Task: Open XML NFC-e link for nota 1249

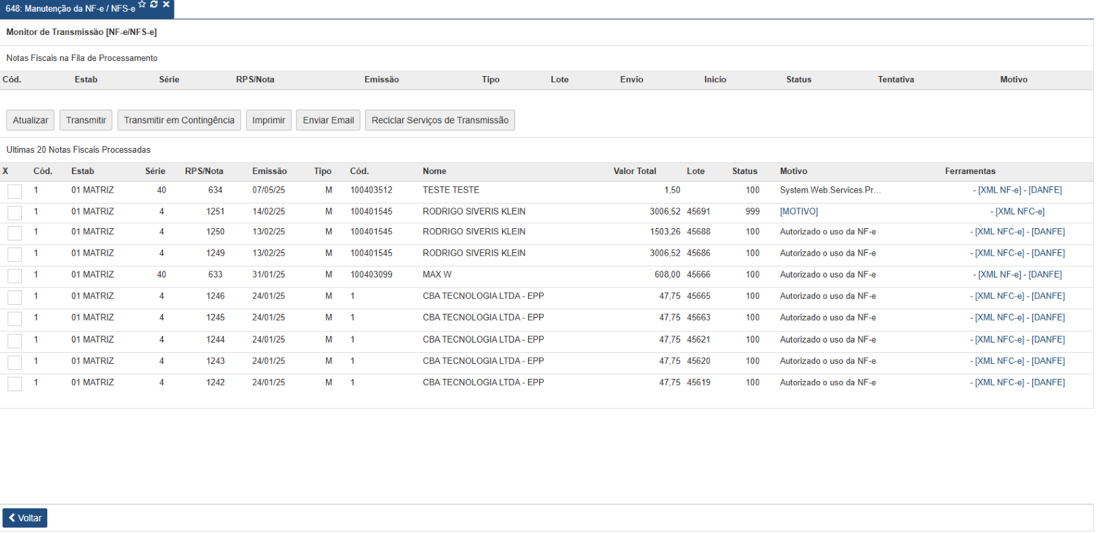Action: pos(999,253)
